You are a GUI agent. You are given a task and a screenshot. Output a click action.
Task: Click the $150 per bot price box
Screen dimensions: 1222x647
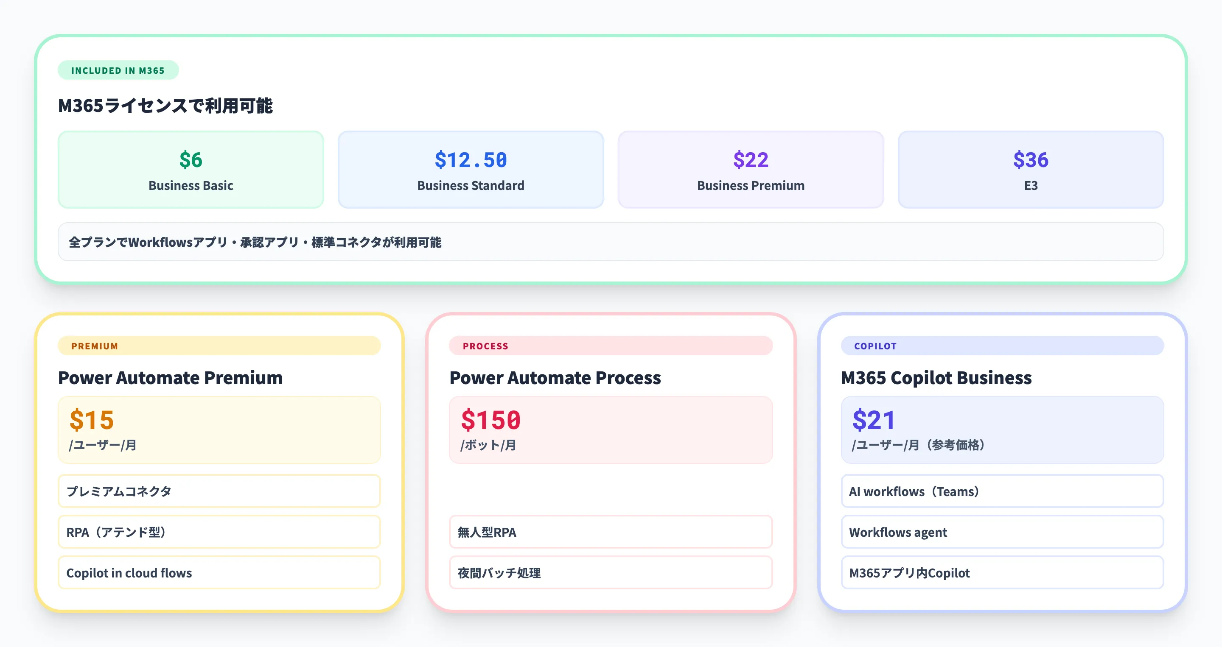611,429
